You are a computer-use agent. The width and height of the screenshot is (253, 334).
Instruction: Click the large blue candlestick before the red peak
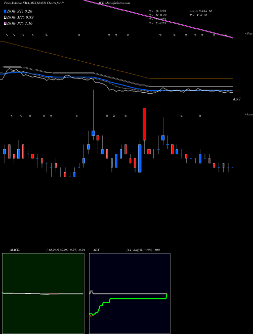pos(140,158)
